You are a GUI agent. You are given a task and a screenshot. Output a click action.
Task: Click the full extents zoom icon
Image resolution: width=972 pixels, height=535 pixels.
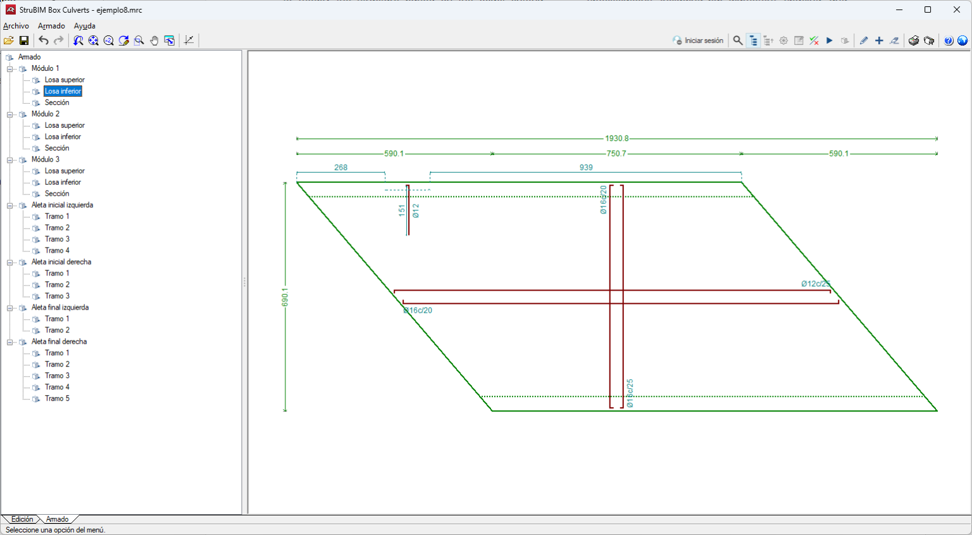pyautogui.click(x=94, y=40)
